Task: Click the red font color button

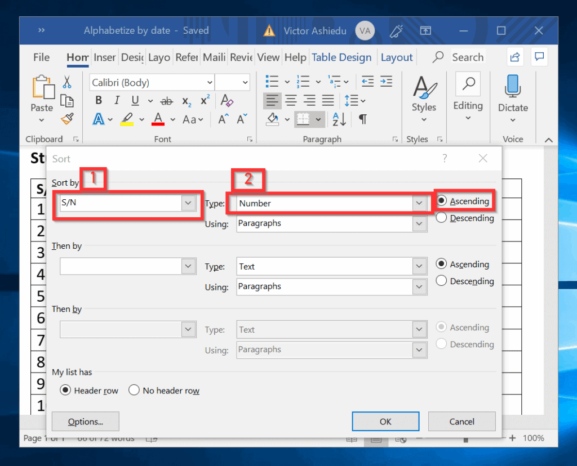Action: point(158,119)
